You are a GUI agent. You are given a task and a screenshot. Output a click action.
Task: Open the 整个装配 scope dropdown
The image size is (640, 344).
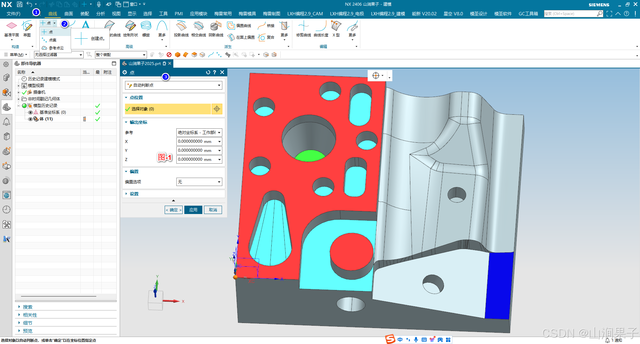tap(121, 55)
